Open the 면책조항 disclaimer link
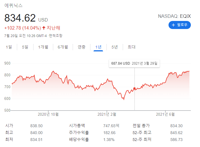200x147 pixels. [x=56, y=36]
